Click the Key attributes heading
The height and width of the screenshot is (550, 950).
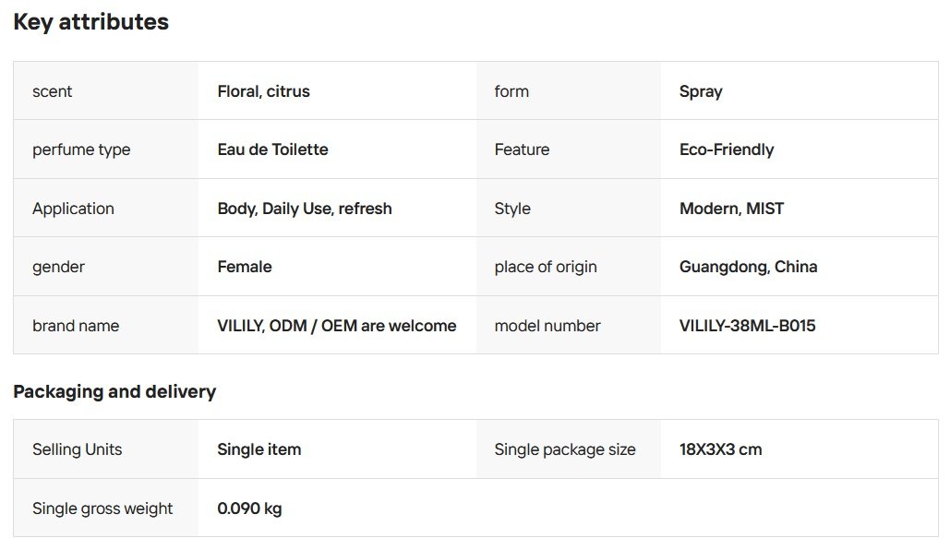(x=90, y=22)
